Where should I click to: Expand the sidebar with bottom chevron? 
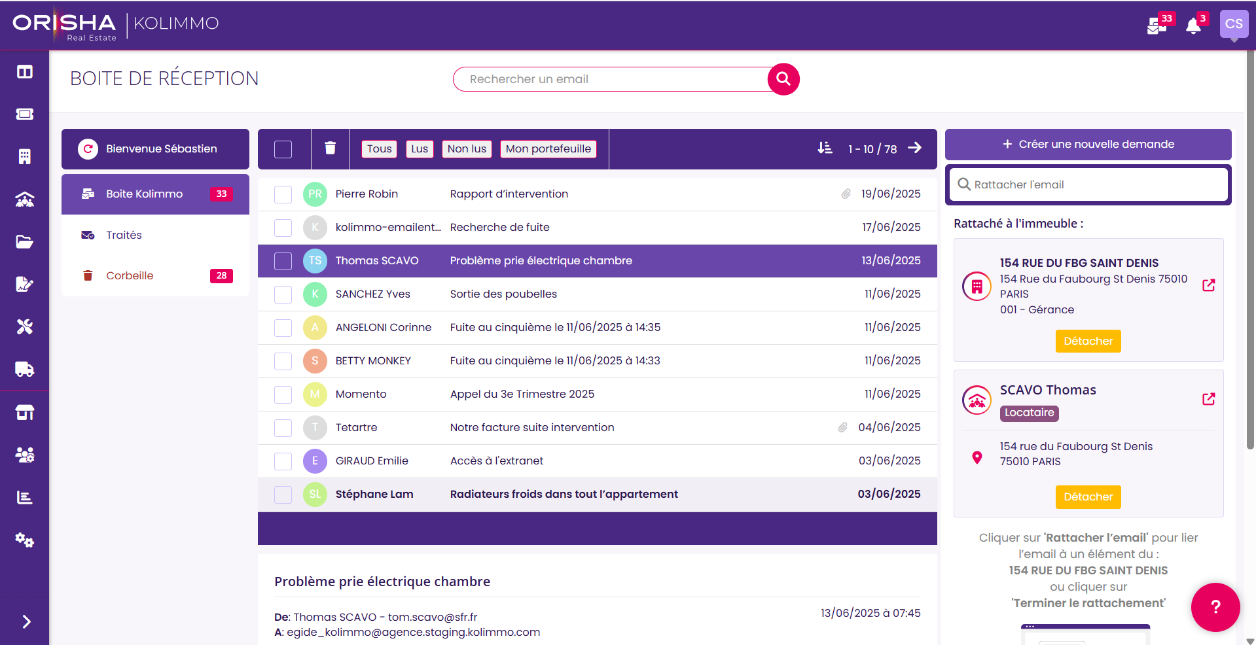26,621
